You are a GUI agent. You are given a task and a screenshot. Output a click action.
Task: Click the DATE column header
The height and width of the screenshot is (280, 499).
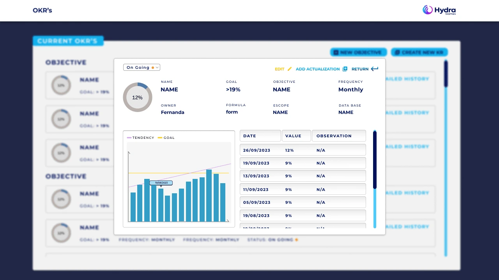click(260, 136)
